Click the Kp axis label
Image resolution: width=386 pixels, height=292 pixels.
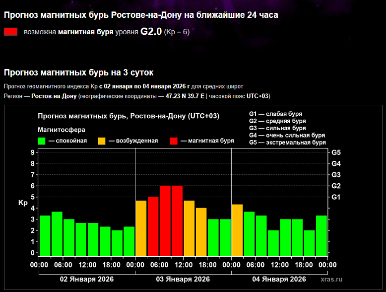(x=23, y=203)
